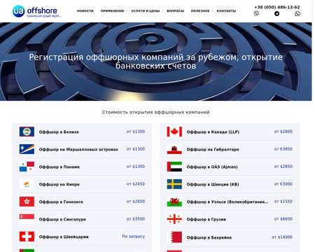Screen dimensions: 315x252
Task: Click the Sweden price от €3000
Action: point(283,184)
